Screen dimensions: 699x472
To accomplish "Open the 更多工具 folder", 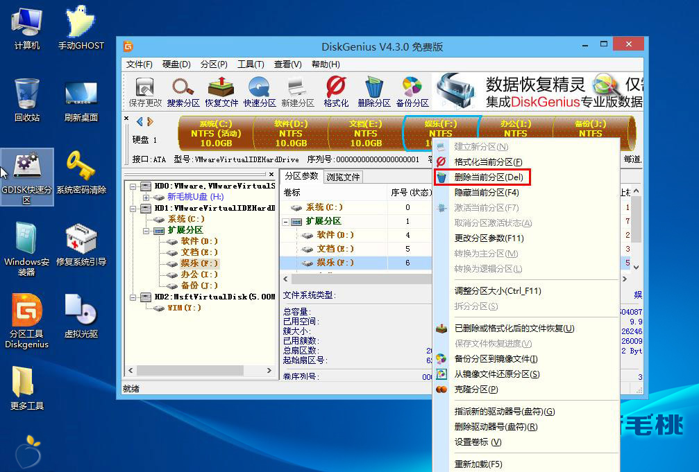I will [27, 388].
